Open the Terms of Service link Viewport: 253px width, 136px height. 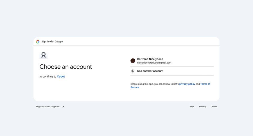pyautogui.click(x=205, y=84)
